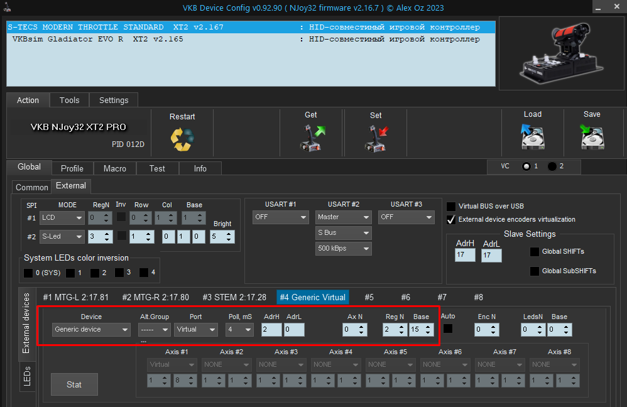Screen dimensions: 627x407
Task: Click the Slave AdrH input field
Action: tap(465, 255)
